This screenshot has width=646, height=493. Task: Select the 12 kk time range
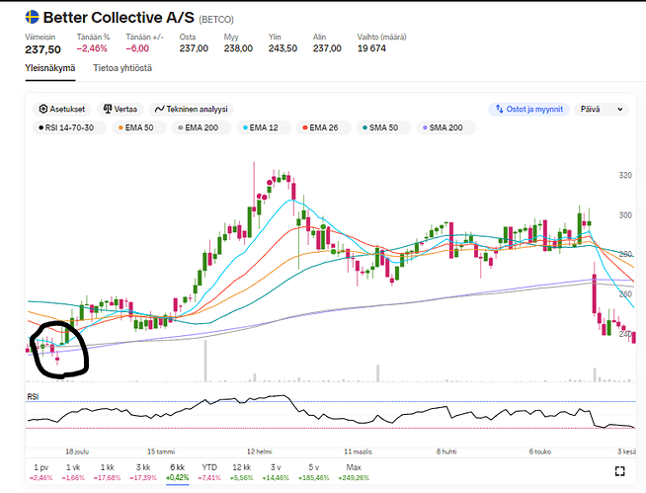pos(242,472)
